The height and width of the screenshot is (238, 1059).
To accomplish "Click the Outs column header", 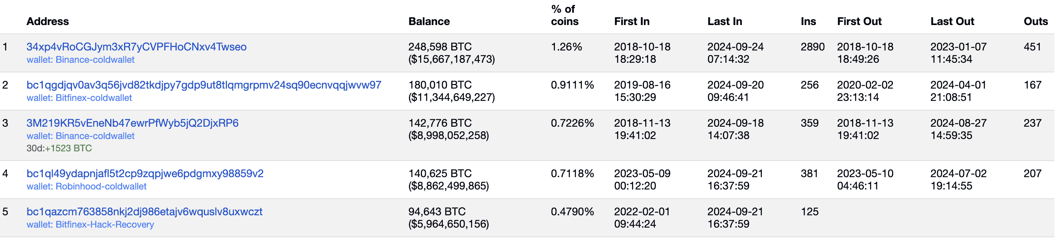I will point(1035,22).
